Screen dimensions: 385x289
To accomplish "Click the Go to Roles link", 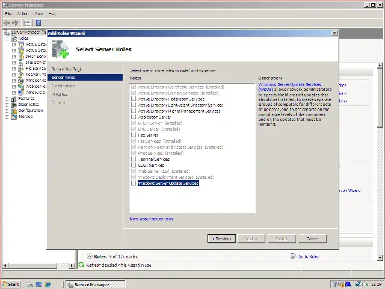I will coord(309,256).
